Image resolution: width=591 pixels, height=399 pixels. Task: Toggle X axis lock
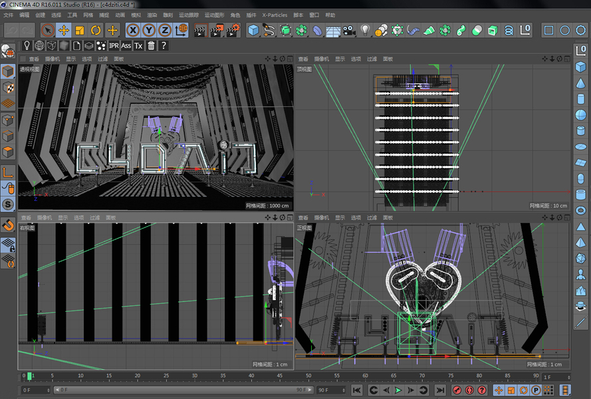(133, 30)
